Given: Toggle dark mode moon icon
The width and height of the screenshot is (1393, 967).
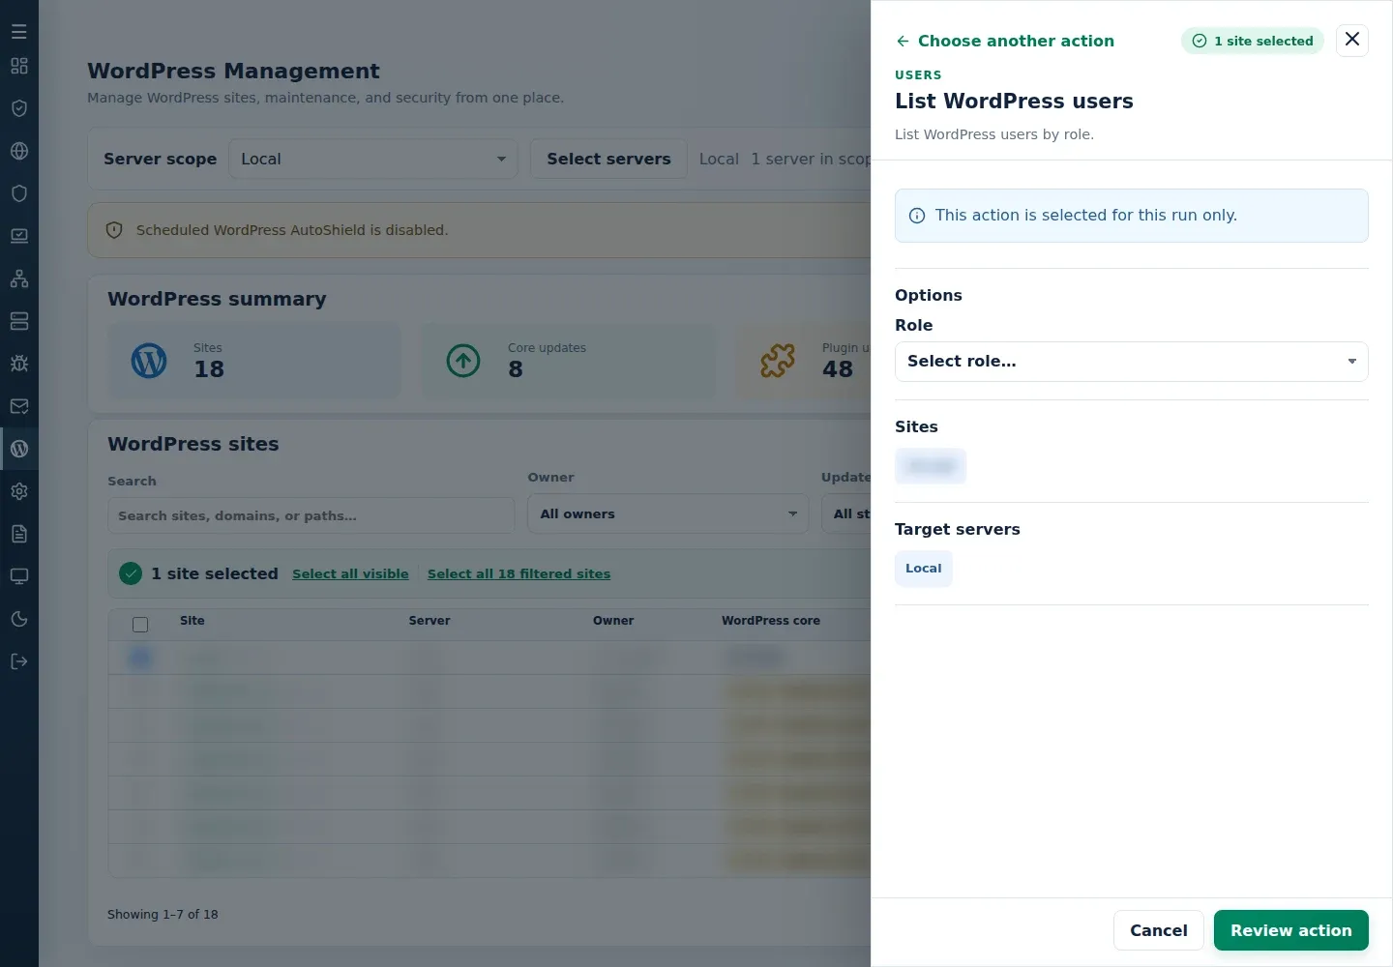Looking at the screenshot, I should (x=19, y=619).
